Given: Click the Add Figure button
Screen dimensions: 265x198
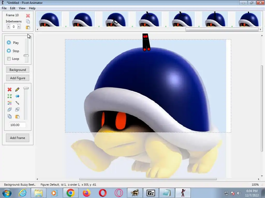Looking at the screenshot, I should pyautogui.click(x=18, y=78).
